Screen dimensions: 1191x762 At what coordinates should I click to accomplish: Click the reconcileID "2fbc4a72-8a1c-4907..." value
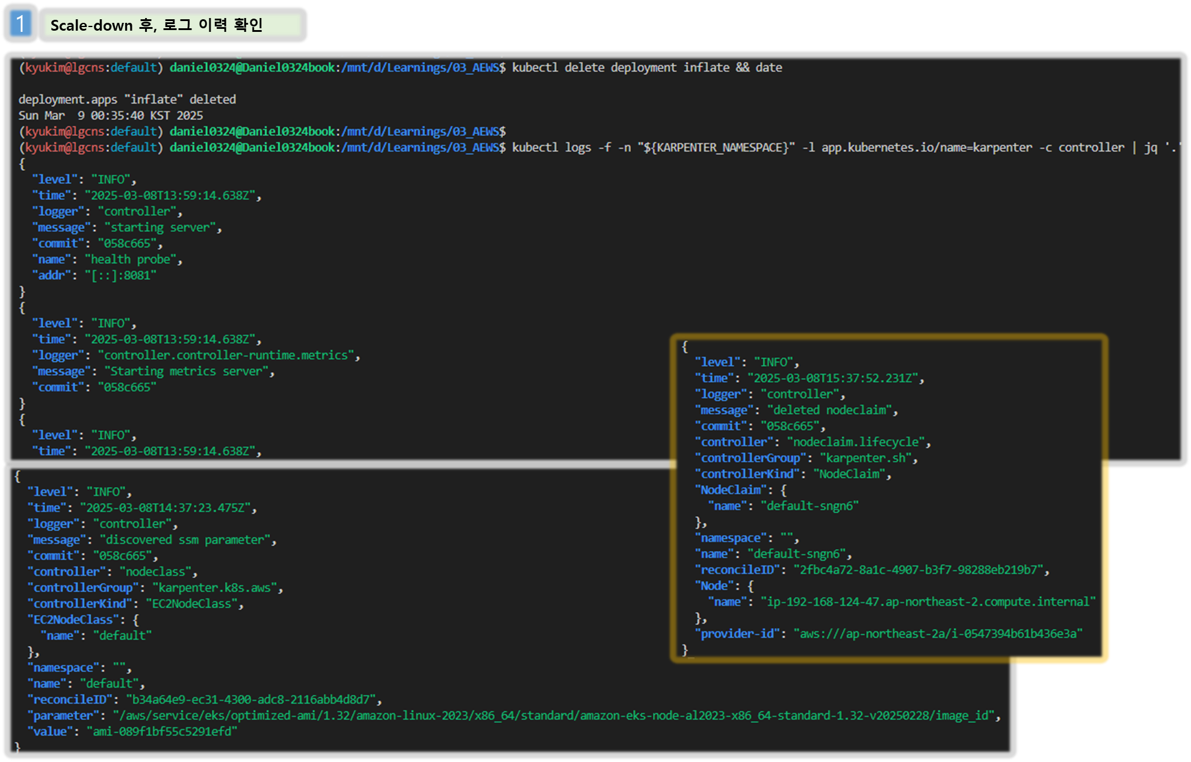click(918, 570)
